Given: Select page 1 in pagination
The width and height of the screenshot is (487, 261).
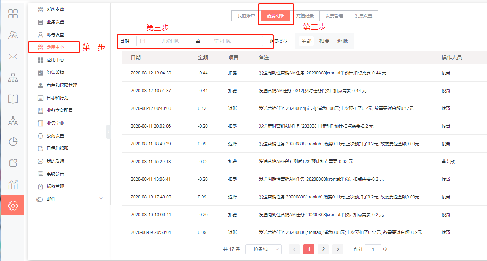Looking at the screenshot, I should (x=309, y=249).
